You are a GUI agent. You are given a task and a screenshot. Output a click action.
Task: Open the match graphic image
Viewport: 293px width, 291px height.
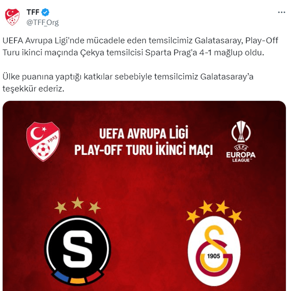(x=144, y=196)
